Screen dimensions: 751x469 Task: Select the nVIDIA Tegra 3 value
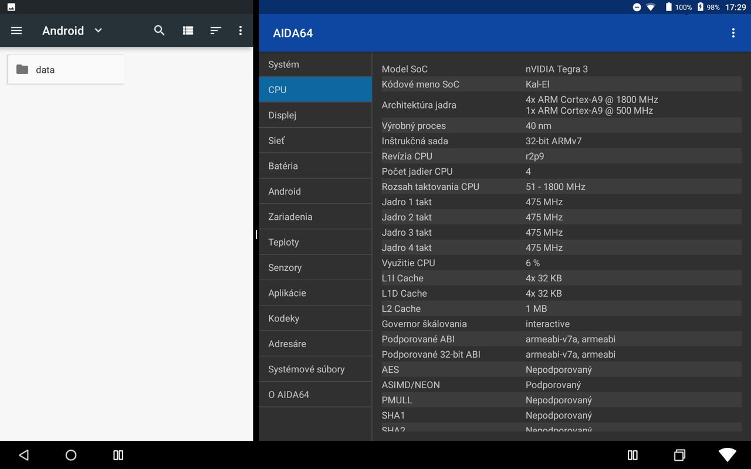557,69
